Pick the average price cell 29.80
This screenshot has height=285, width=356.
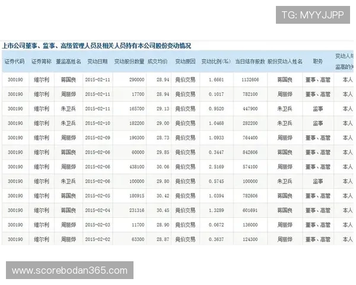click(163, 182)
